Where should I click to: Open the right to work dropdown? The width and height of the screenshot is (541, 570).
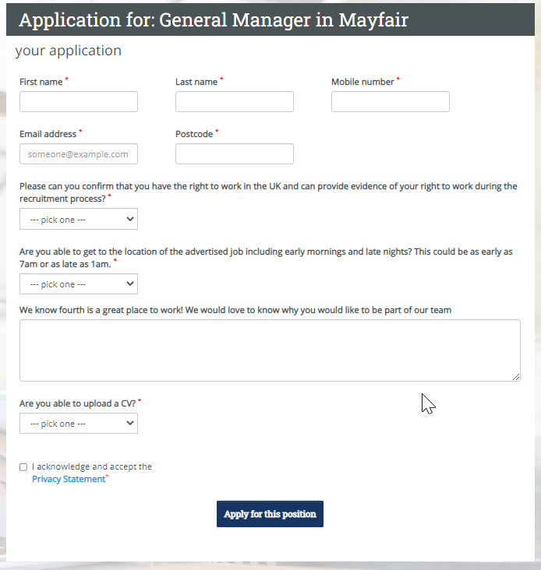[79, 219]
